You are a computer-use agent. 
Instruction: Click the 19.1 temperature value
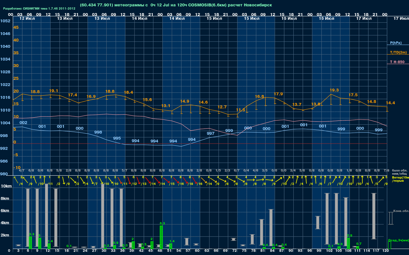54,91
